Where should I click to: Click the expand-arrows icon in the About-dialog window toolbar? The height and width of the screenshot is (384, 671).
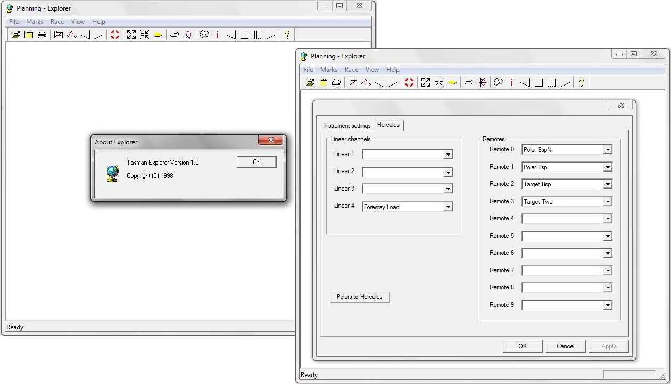pyautogui.click(x=131, y=35)
